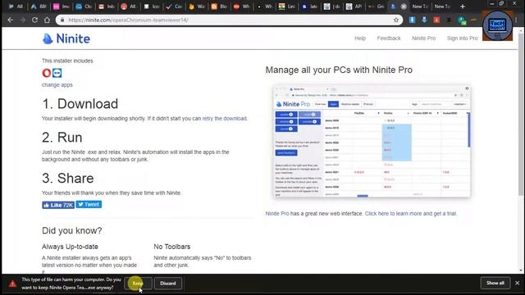Open a new browser tab

pyautogui.click(x=463, y=7)
